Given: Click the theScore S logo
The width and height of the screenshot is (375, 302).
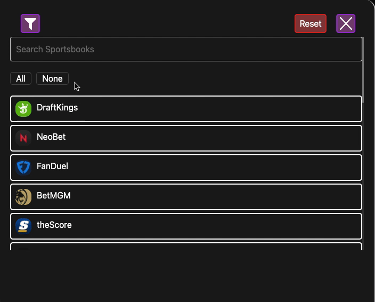Looking at the screenshot, I should click(x=23, y=226).
